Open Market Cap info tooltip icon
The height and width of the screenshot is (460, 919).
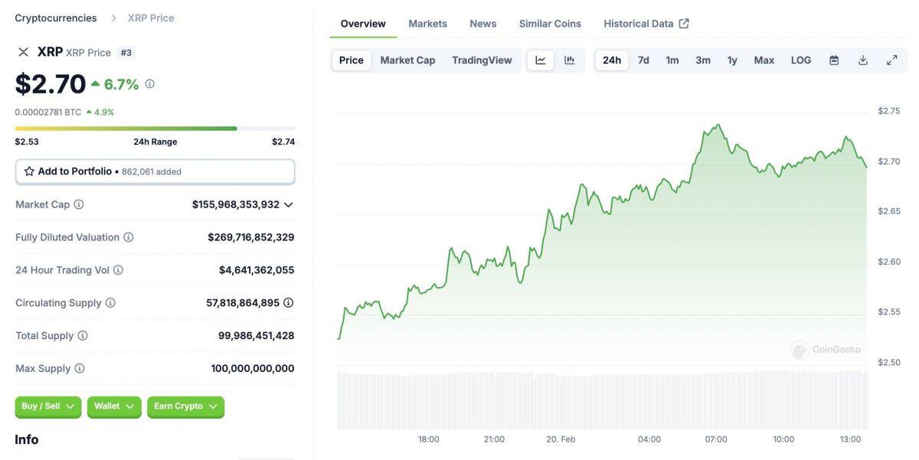coord(79,204)
